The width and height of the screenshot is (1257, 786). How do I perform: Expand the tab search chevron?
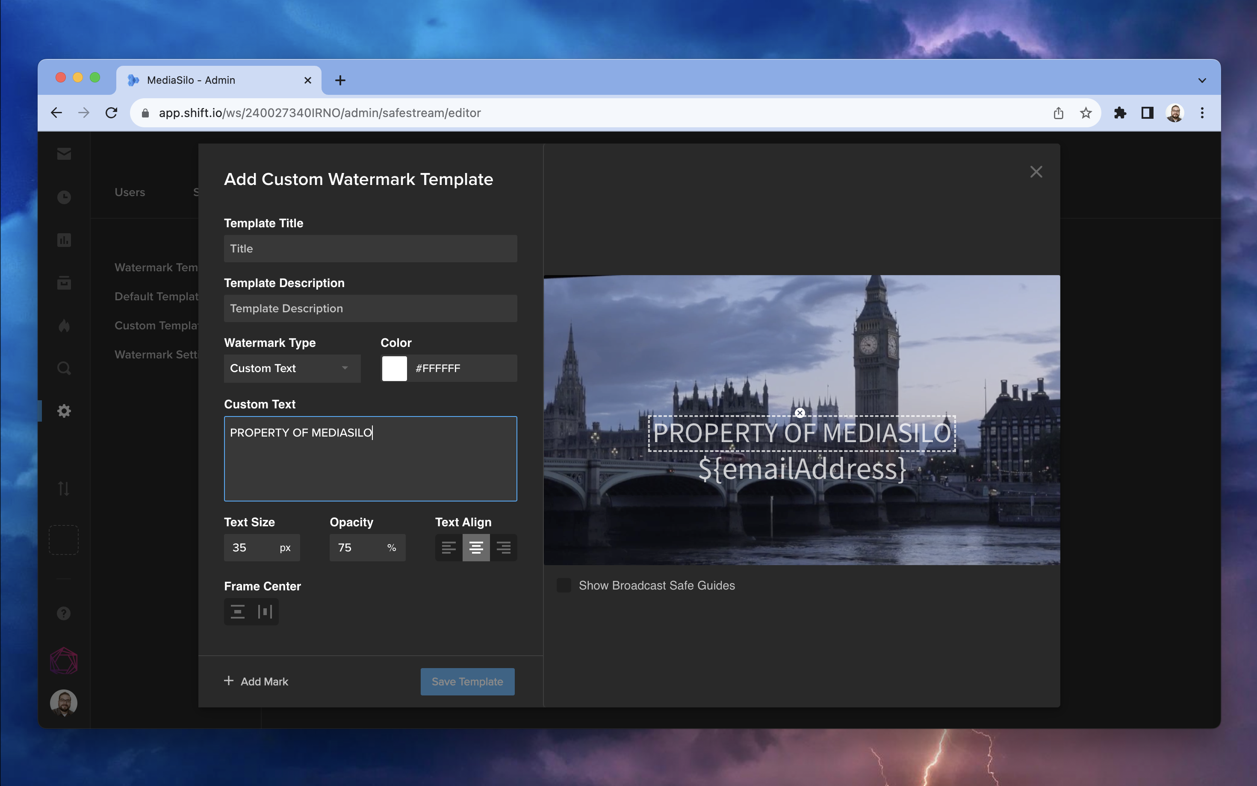point(1202,81)
